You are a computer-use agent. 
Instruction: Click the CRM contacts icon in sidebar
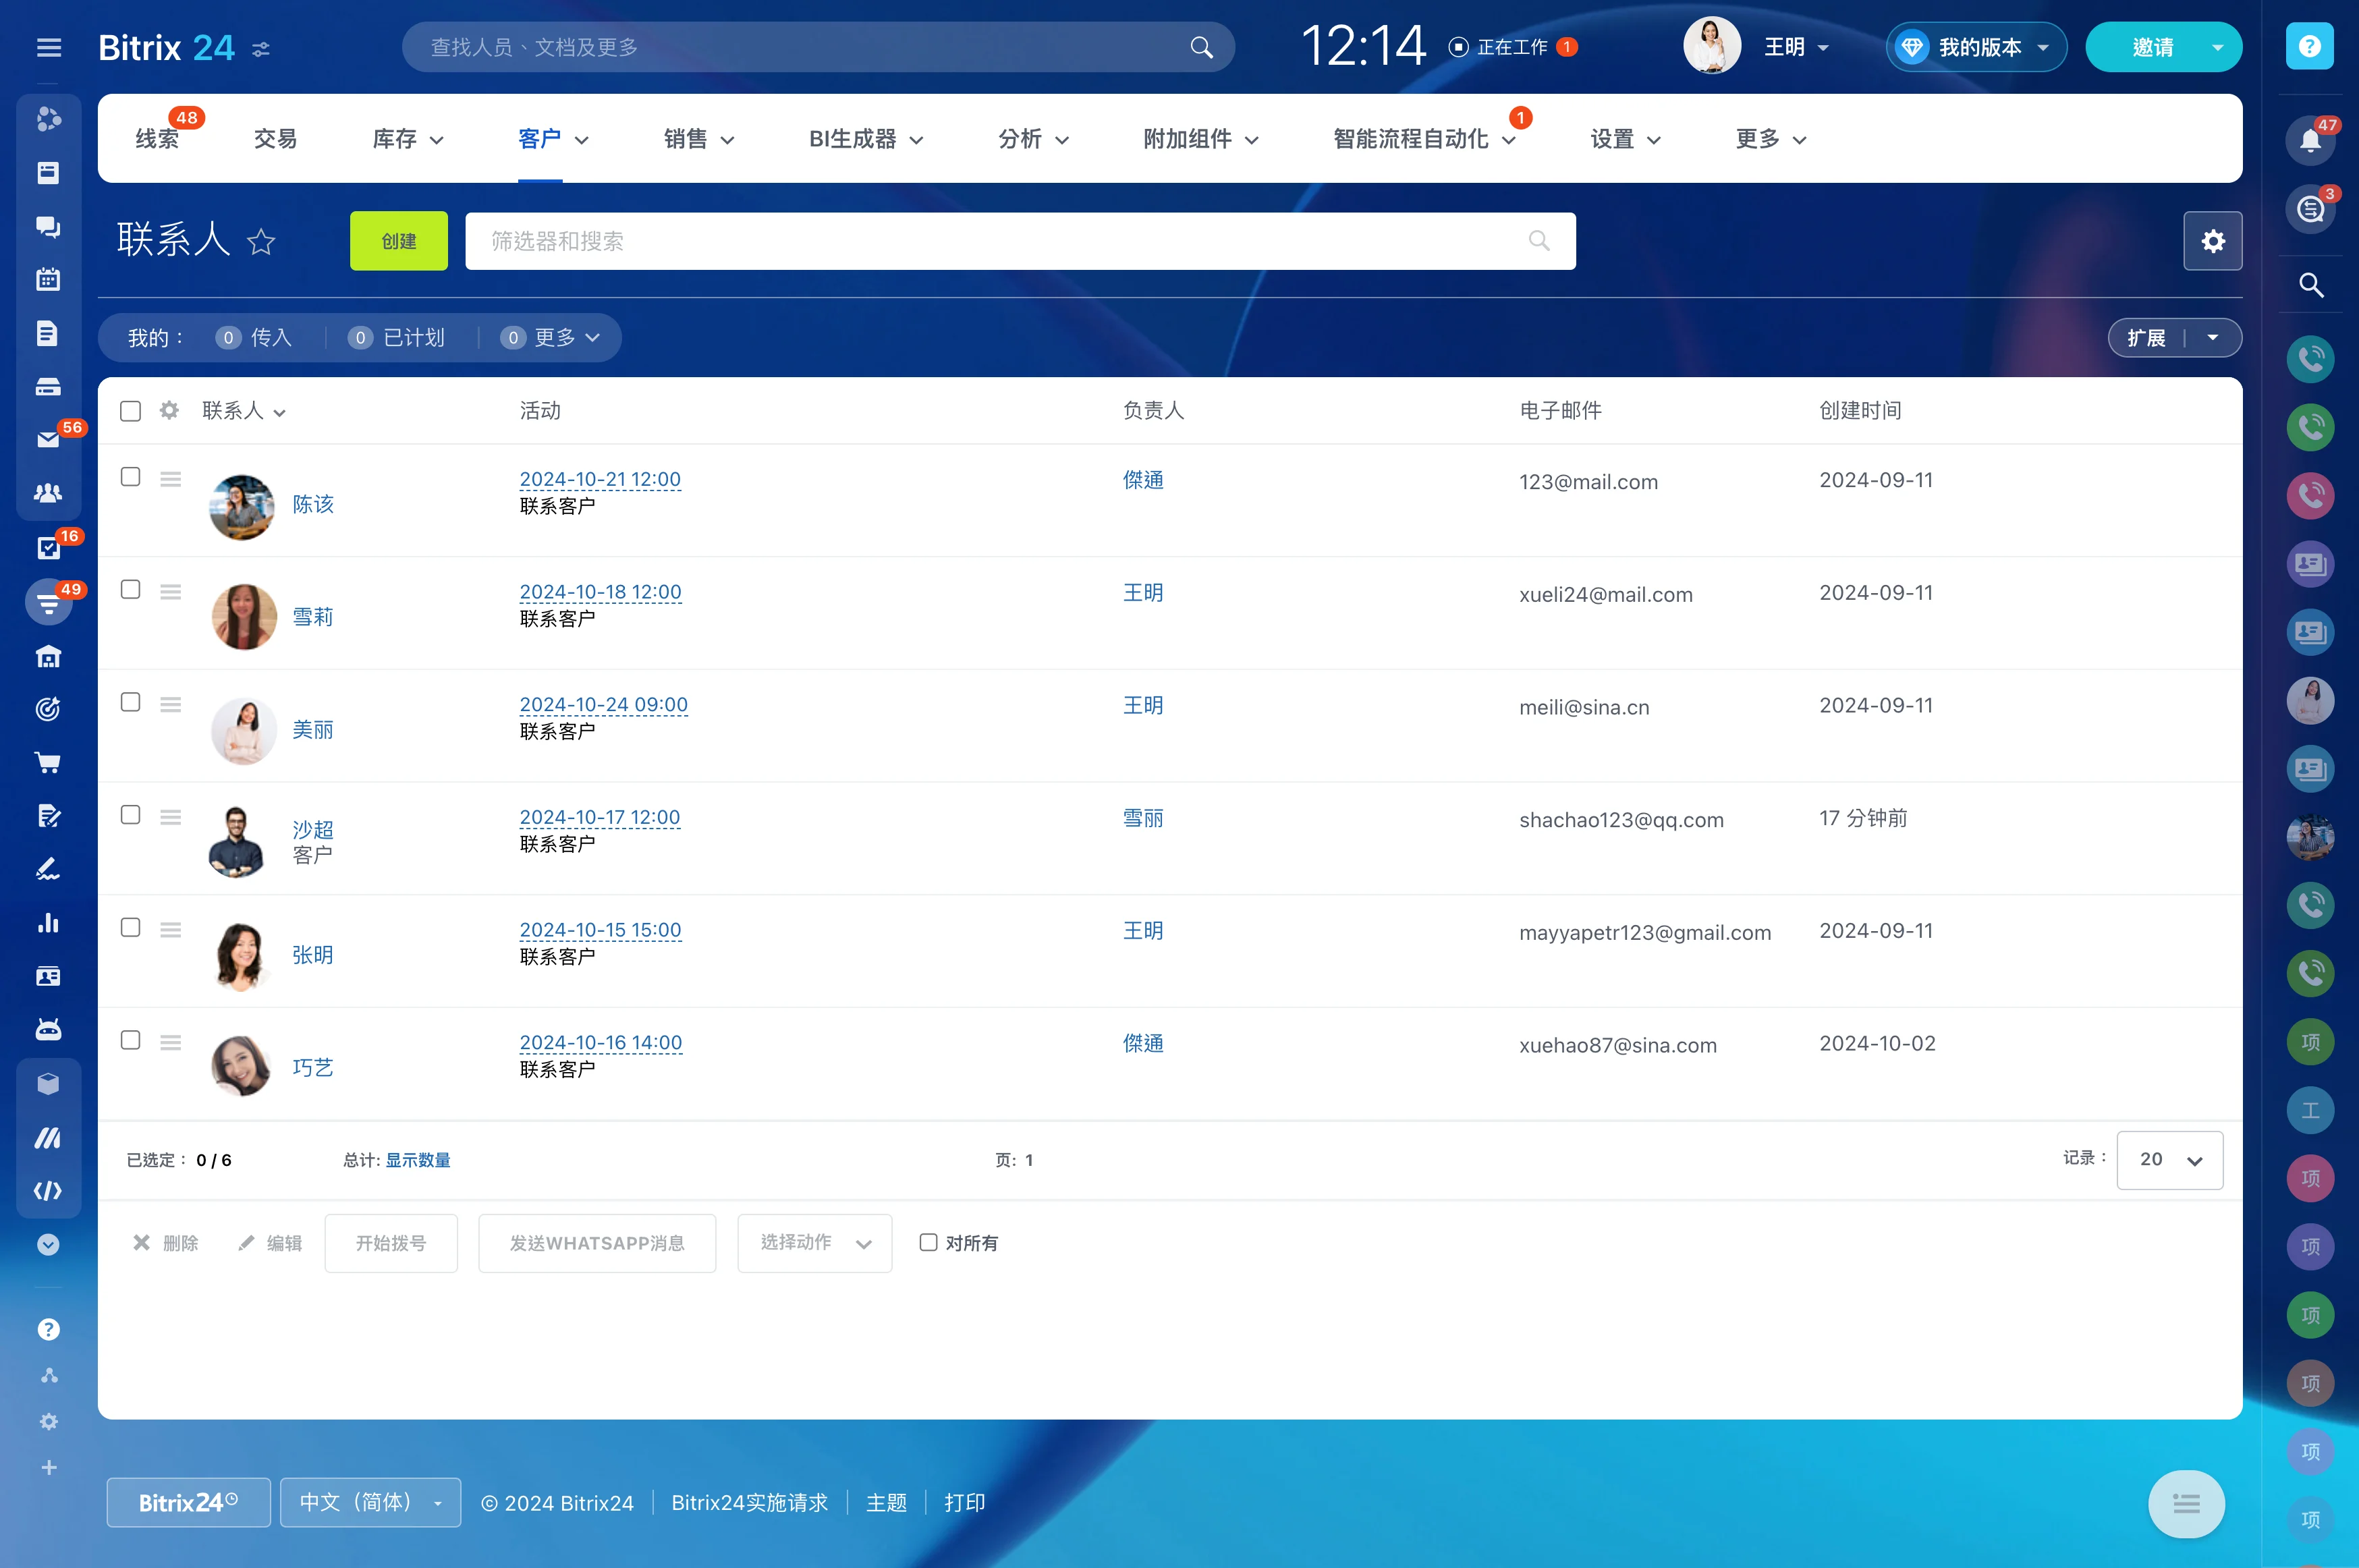point(47,492)
